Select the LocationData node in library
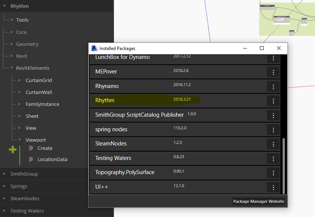The image size is (315, 217). pos(52,159)
